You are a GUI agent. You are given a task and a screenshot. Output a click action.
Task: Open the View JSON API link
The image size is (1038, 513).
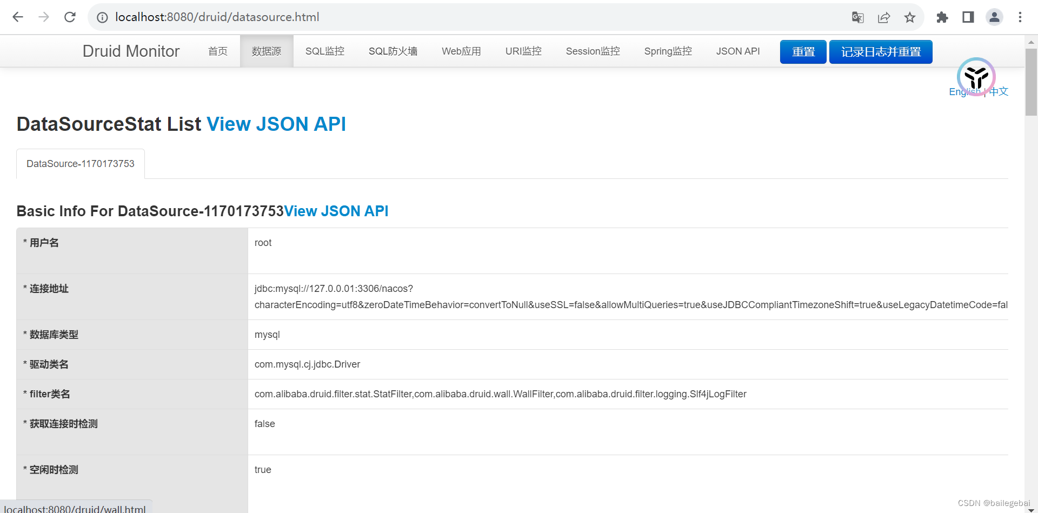pos(276,124)
